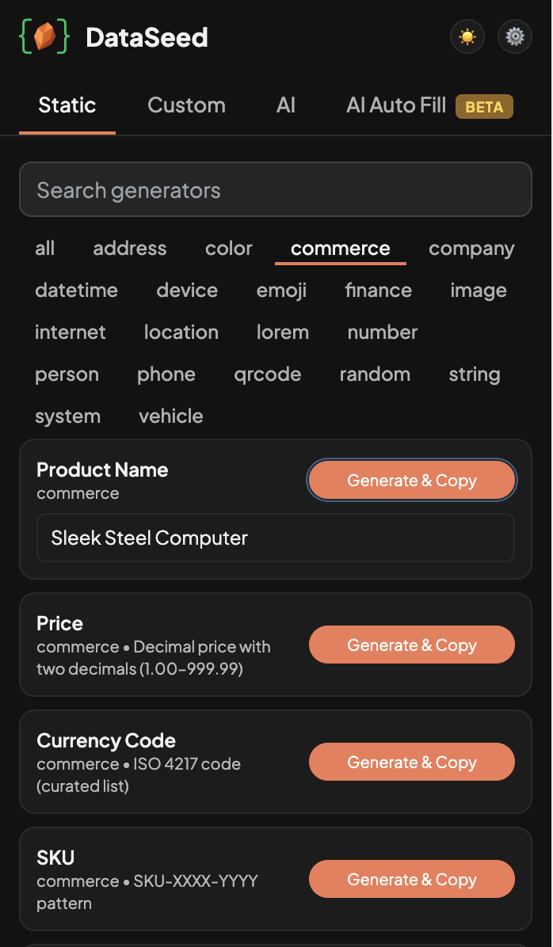Select the AI Auto Fill beta tab
The height and width of the screenshot is (947, 553).
tap(395, 105)
